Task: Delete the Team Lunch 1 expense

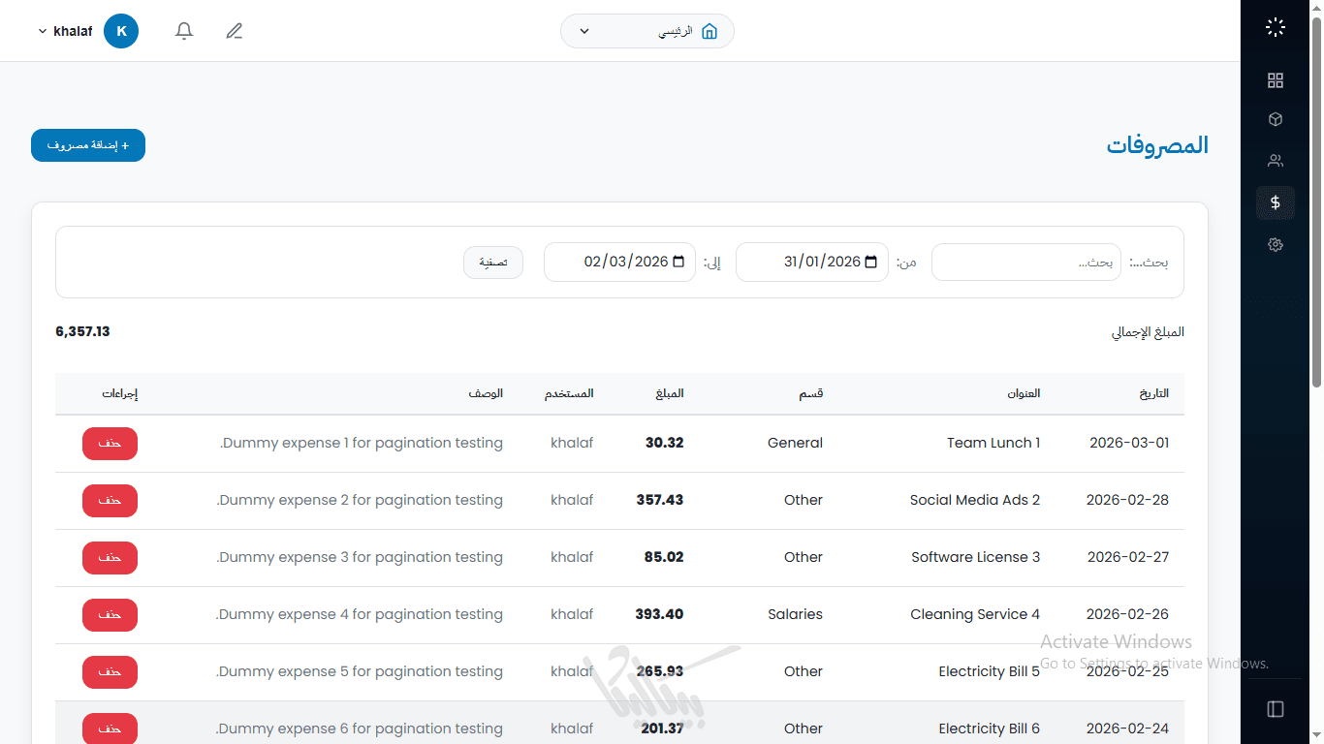Action: click(x=110, y=443)
